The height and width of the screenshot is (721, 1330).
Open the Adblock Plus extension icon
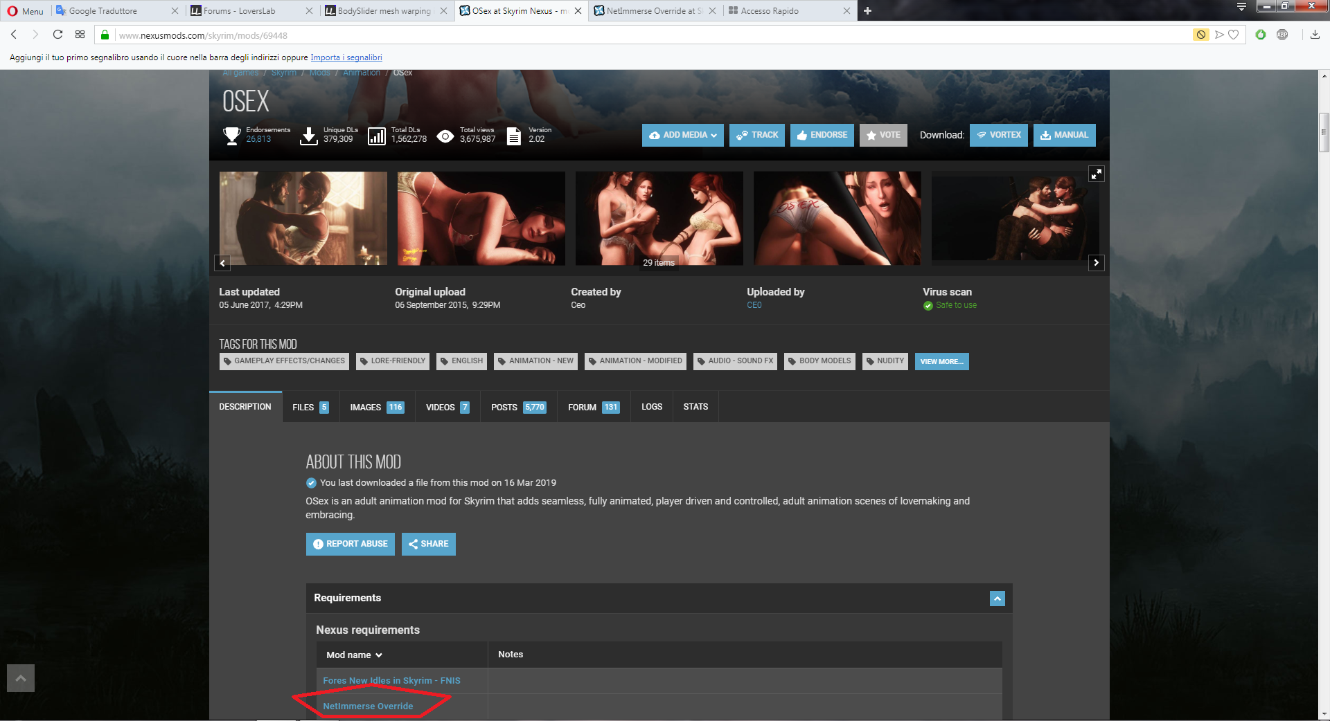pyautogui.click(x=1282, y=35)
